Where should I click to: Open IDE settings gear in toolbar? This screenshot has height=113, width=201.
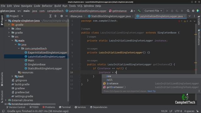[193, 11]
